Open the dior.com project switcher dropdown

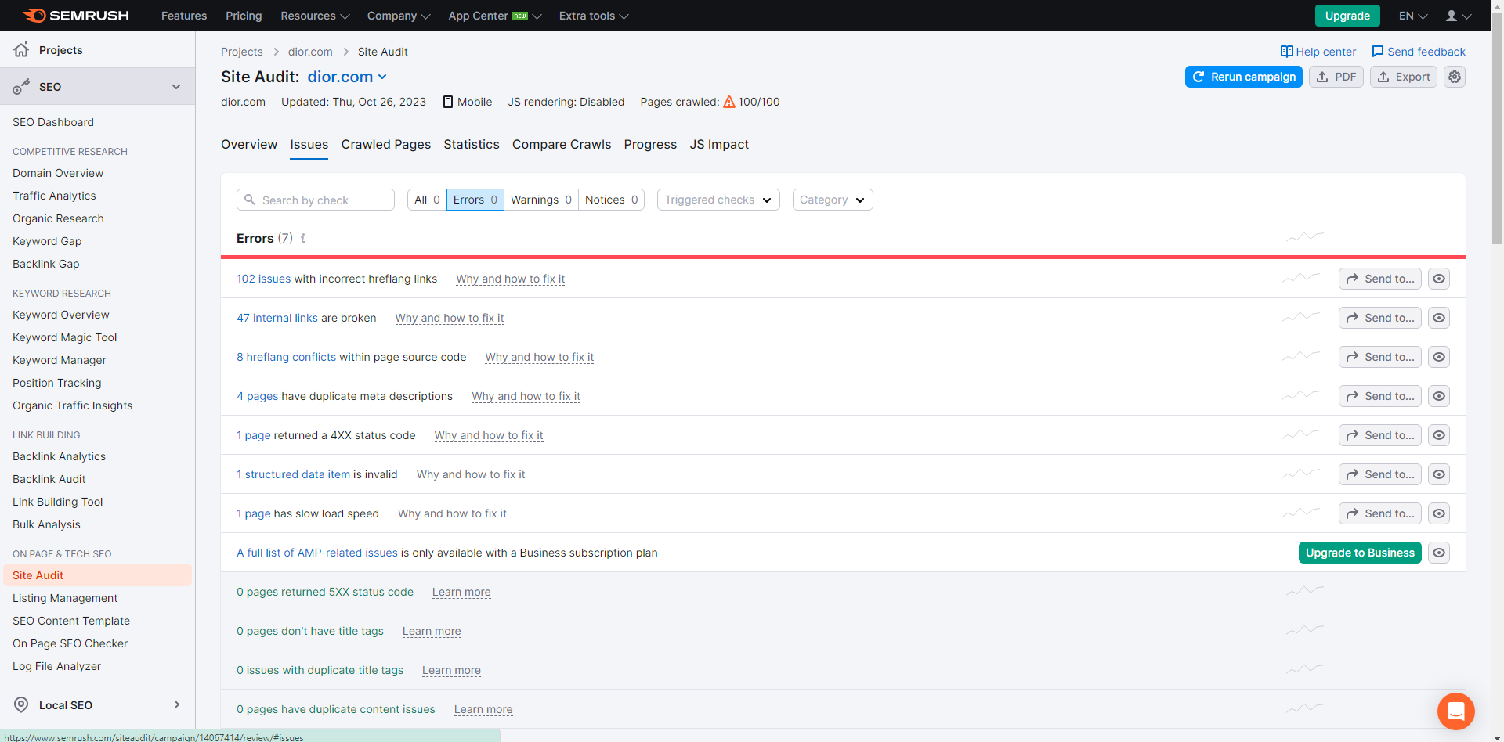pyautogui.click(x=347, y=77)
